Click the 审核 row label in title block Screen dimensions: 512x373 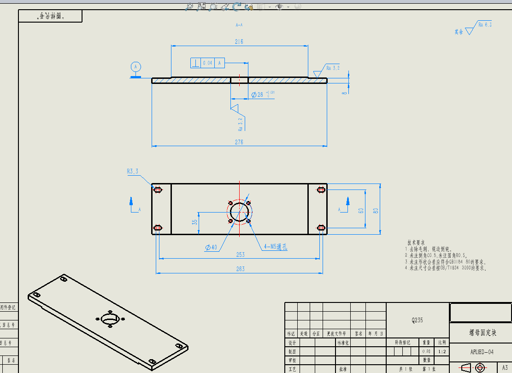click(292, 360)
